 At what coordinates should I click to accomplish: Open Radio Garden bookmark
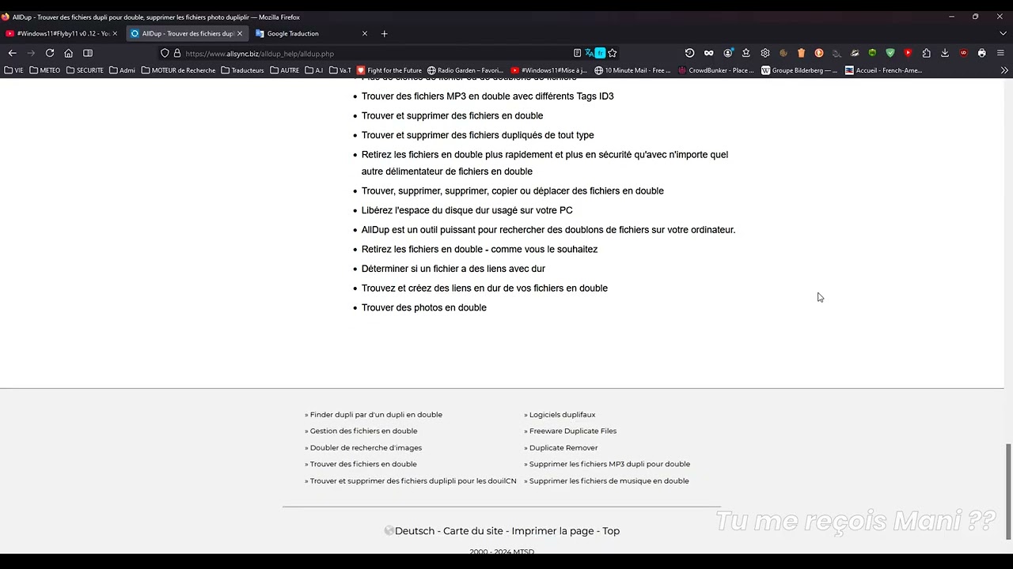[465, 70]
